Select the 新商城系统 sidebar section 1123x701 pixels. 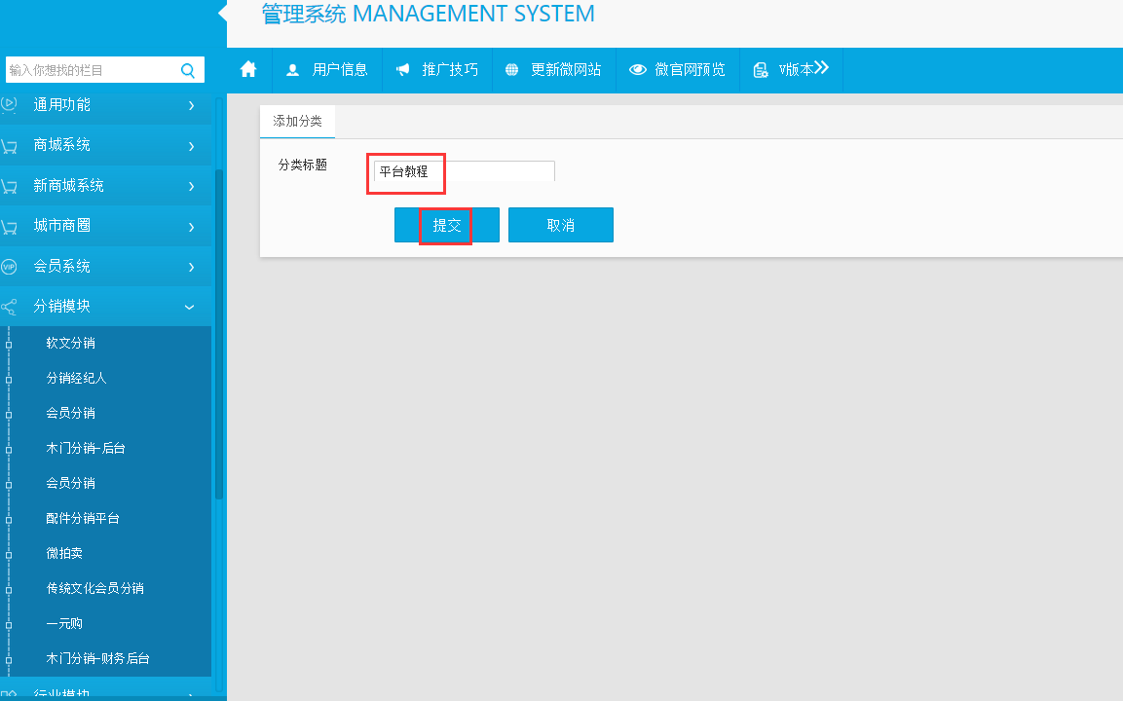click(106, 186)
